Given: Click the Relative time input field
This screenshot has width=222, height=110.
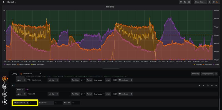Looking at the screenshot, I should pos(58,103).
